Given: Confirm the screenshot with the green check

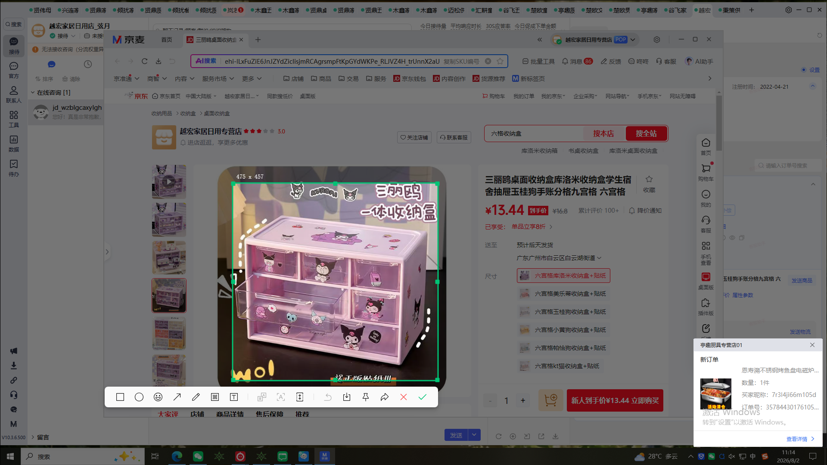Looking at the screenshot, I should (x=423, y=397).
